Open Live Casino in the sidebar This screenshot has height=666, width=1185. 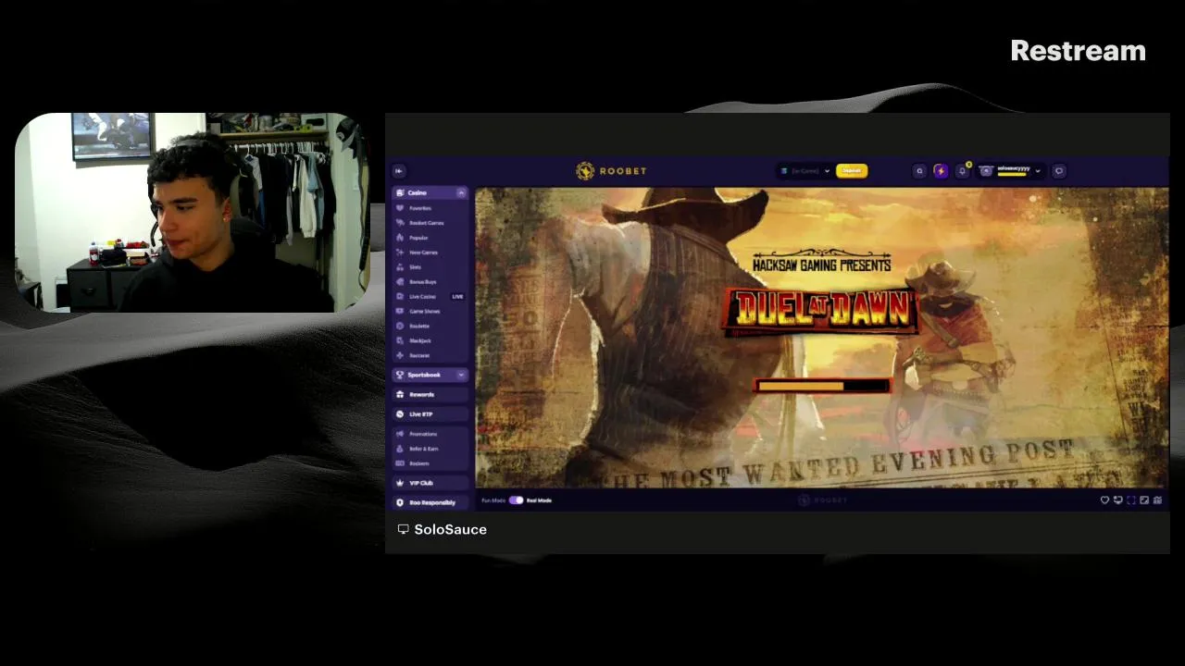pos(430,296)
